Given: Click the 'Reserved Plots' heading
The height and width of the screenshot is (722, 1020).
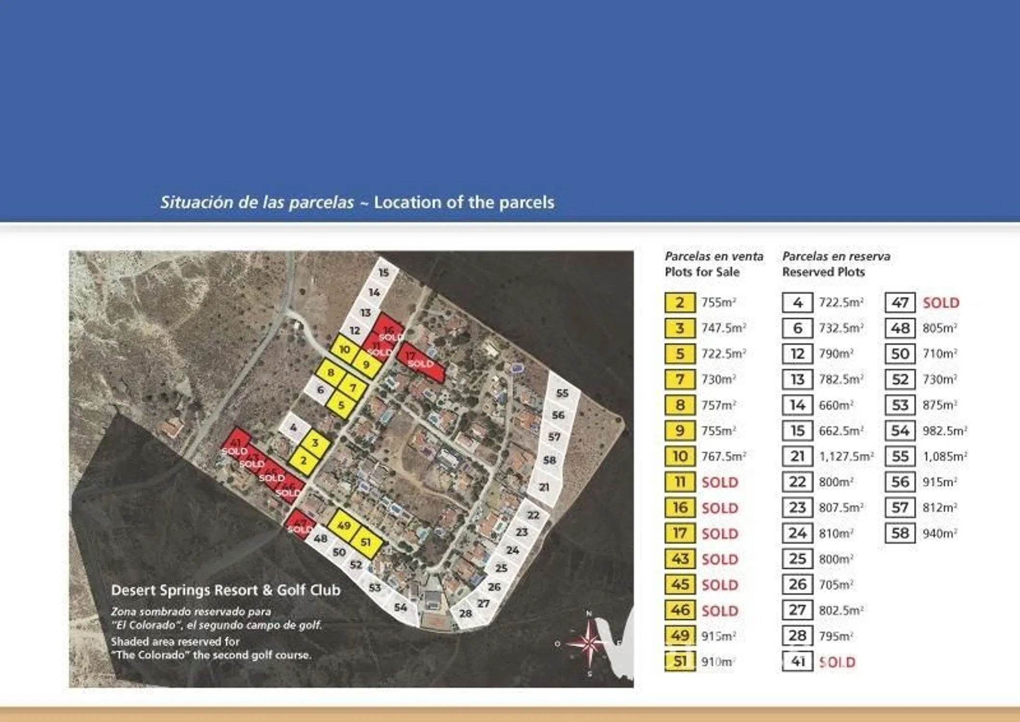Looking at the screenshot, I should coord(823,272).
